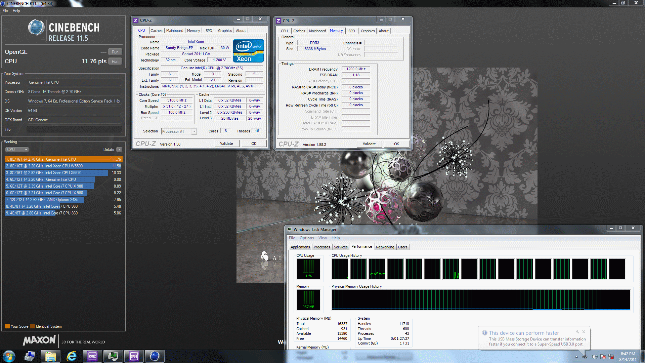Open Task Manager Options menu

click(x=307, y=238)
